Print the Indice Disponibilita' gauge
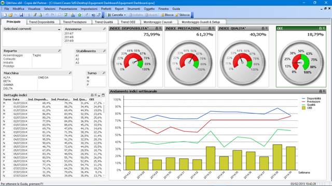Viewport: 332px width, 186px height. pos(157,28)
